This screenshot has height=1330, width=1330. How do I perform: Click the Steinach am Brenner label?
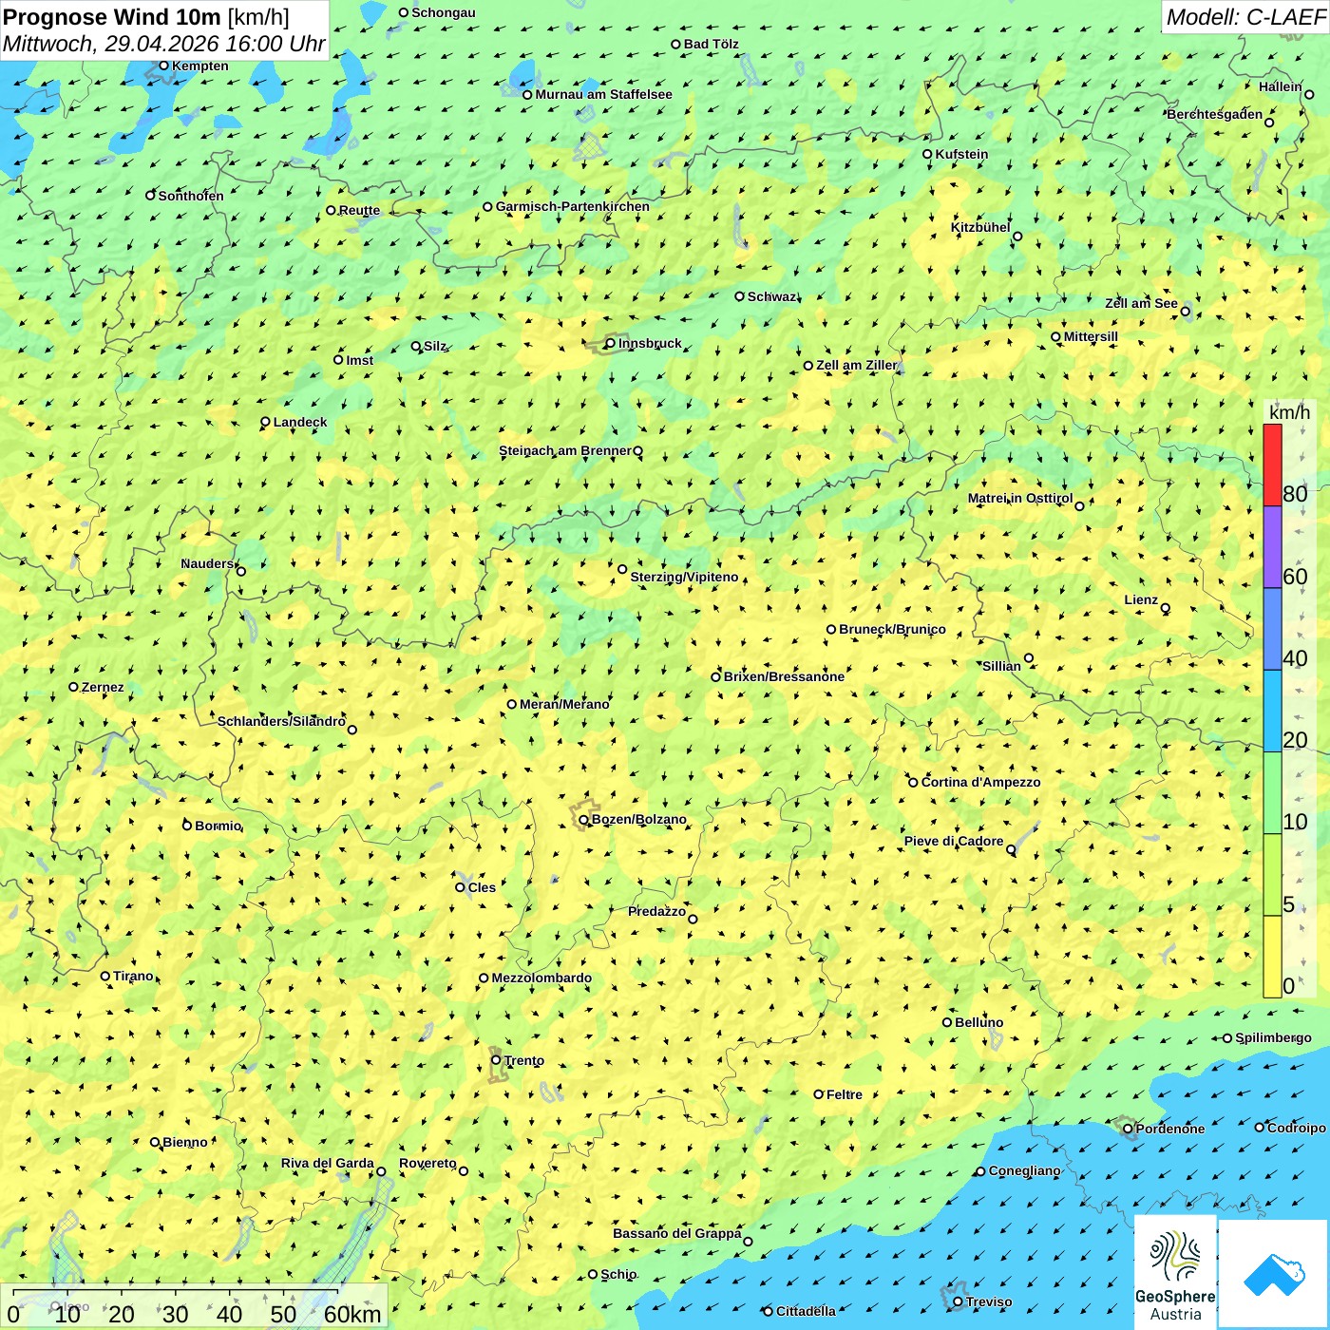565,450
